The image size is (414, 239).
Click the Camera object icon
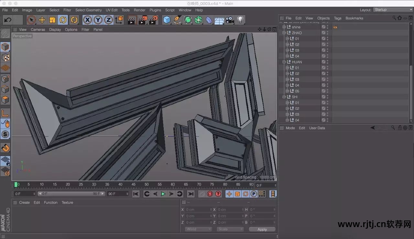pos(230,20)
